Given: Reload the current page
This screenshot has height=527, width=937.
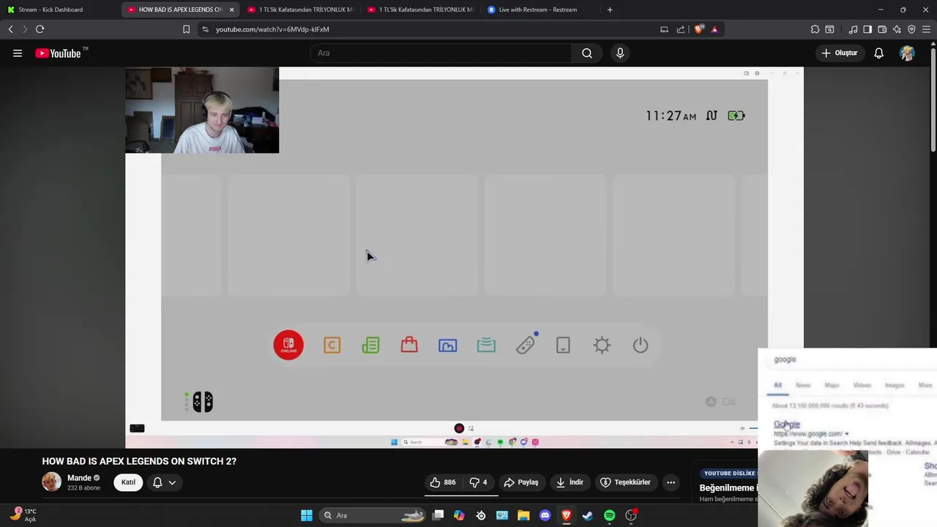Looking at the screenshot, I should pos(40,29).
